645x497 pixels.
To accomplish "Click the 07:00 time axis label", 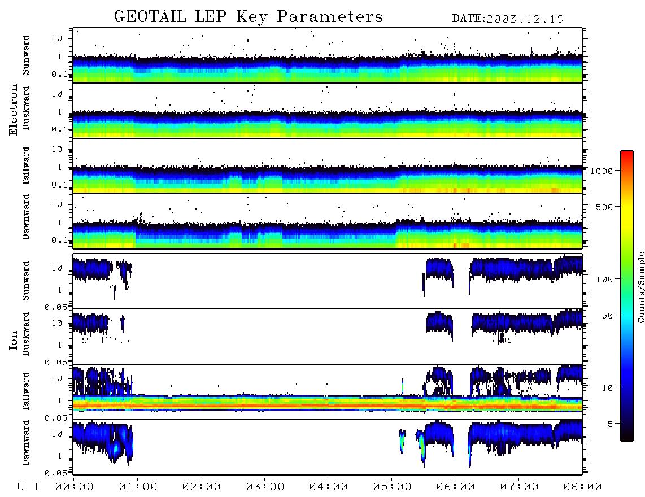I will (x=520, y=487).
